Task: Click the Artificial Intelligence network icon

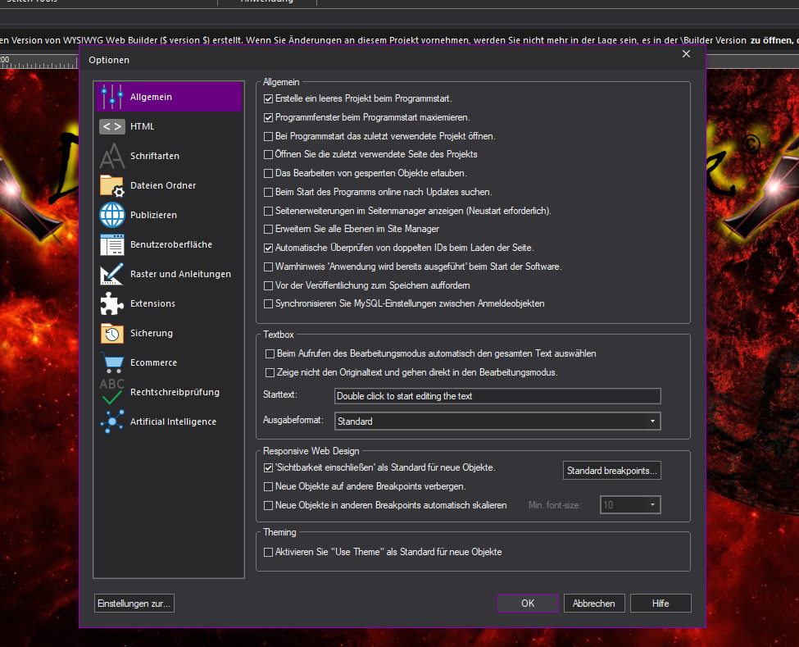Action: pyautogui.click(x=112, y=421)
